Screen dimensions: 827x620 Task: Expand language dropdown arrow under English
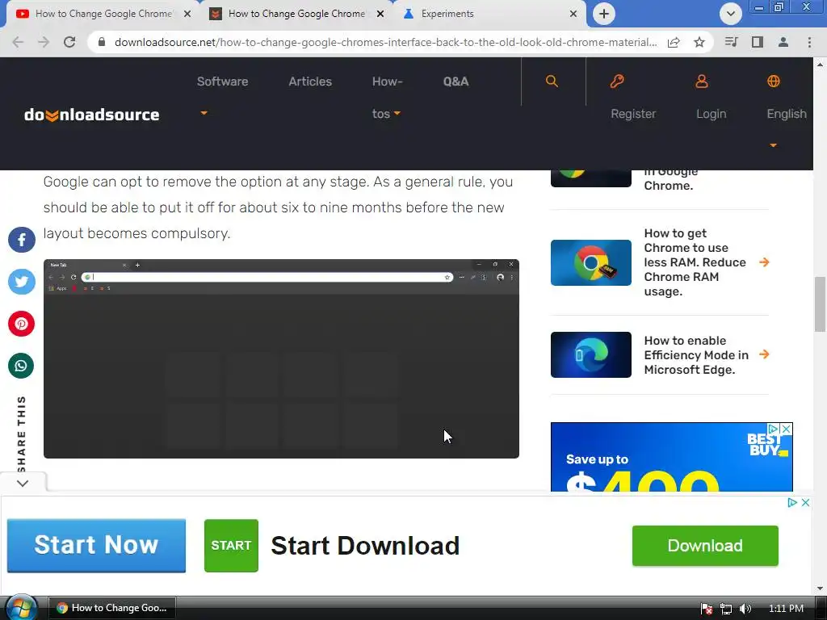click(773, 145)
